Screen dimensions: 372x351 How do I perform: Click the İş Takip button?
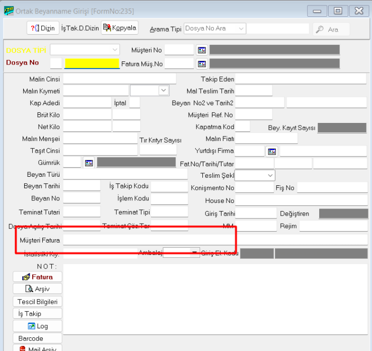coord(37,314)
